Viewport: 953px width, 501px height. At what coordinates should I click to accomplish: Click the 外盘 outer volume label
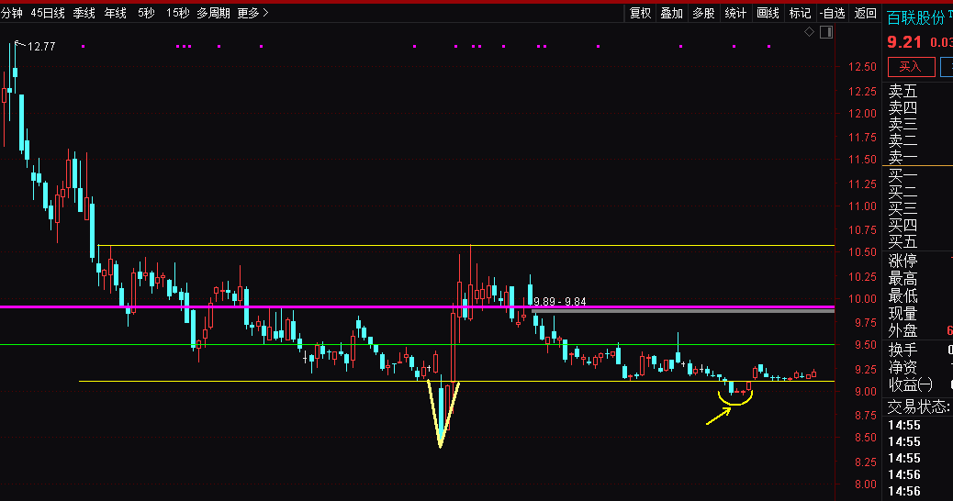click(903, 331)
